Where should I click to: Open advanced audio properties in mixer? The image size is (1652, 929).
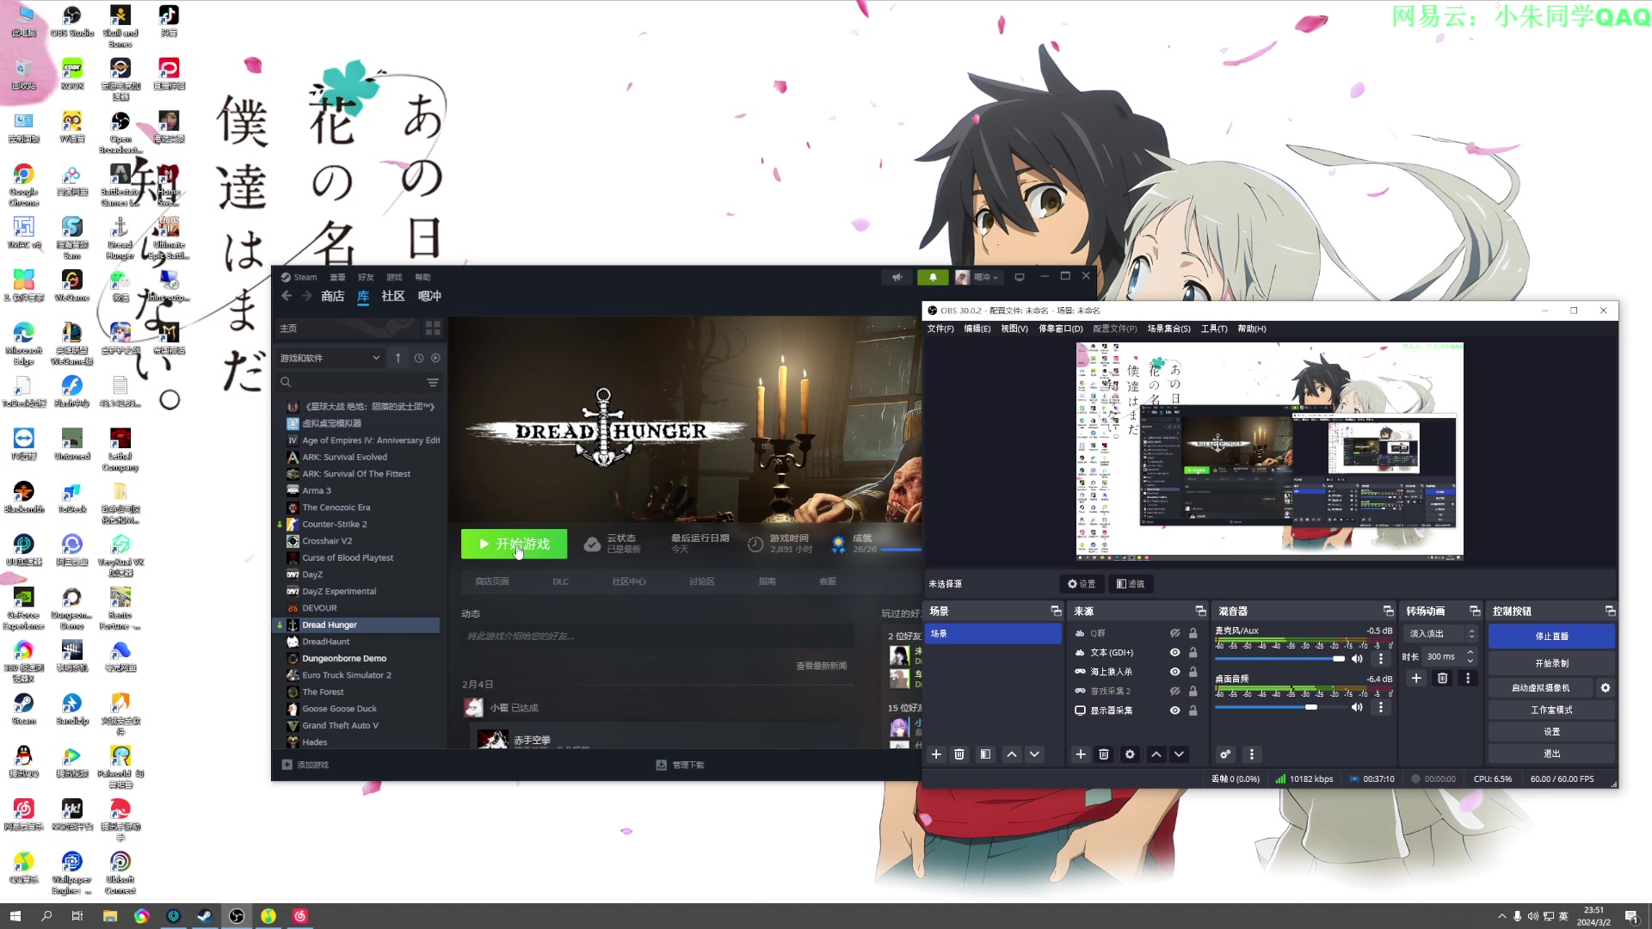1225,754
